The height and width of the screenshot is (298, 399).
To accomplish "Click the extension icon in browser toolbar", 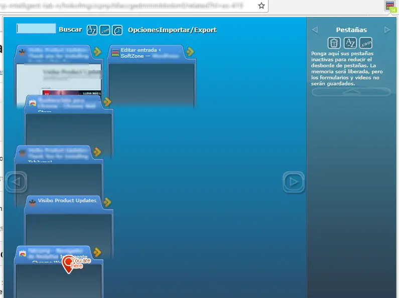I will pyautogui.click(x=390, y=6).
